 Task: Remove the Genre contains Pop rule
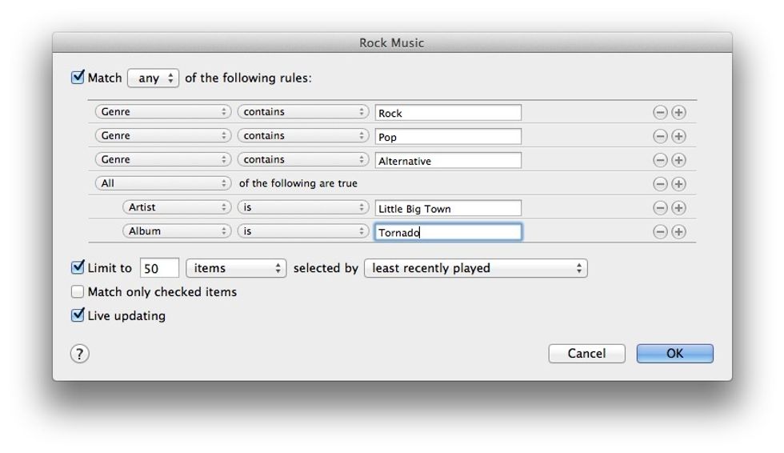pyautogui.click(x=660, y=136)
